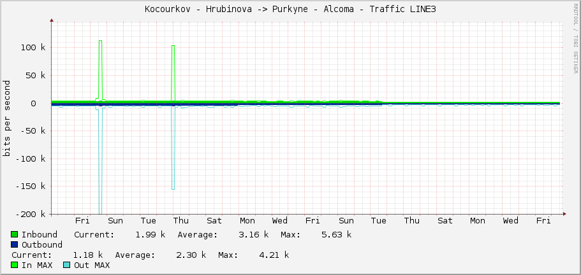This screenshot has width=581, height=275.
Task: Click the '-200 k' y-axis label
Action: pos(31,214)
